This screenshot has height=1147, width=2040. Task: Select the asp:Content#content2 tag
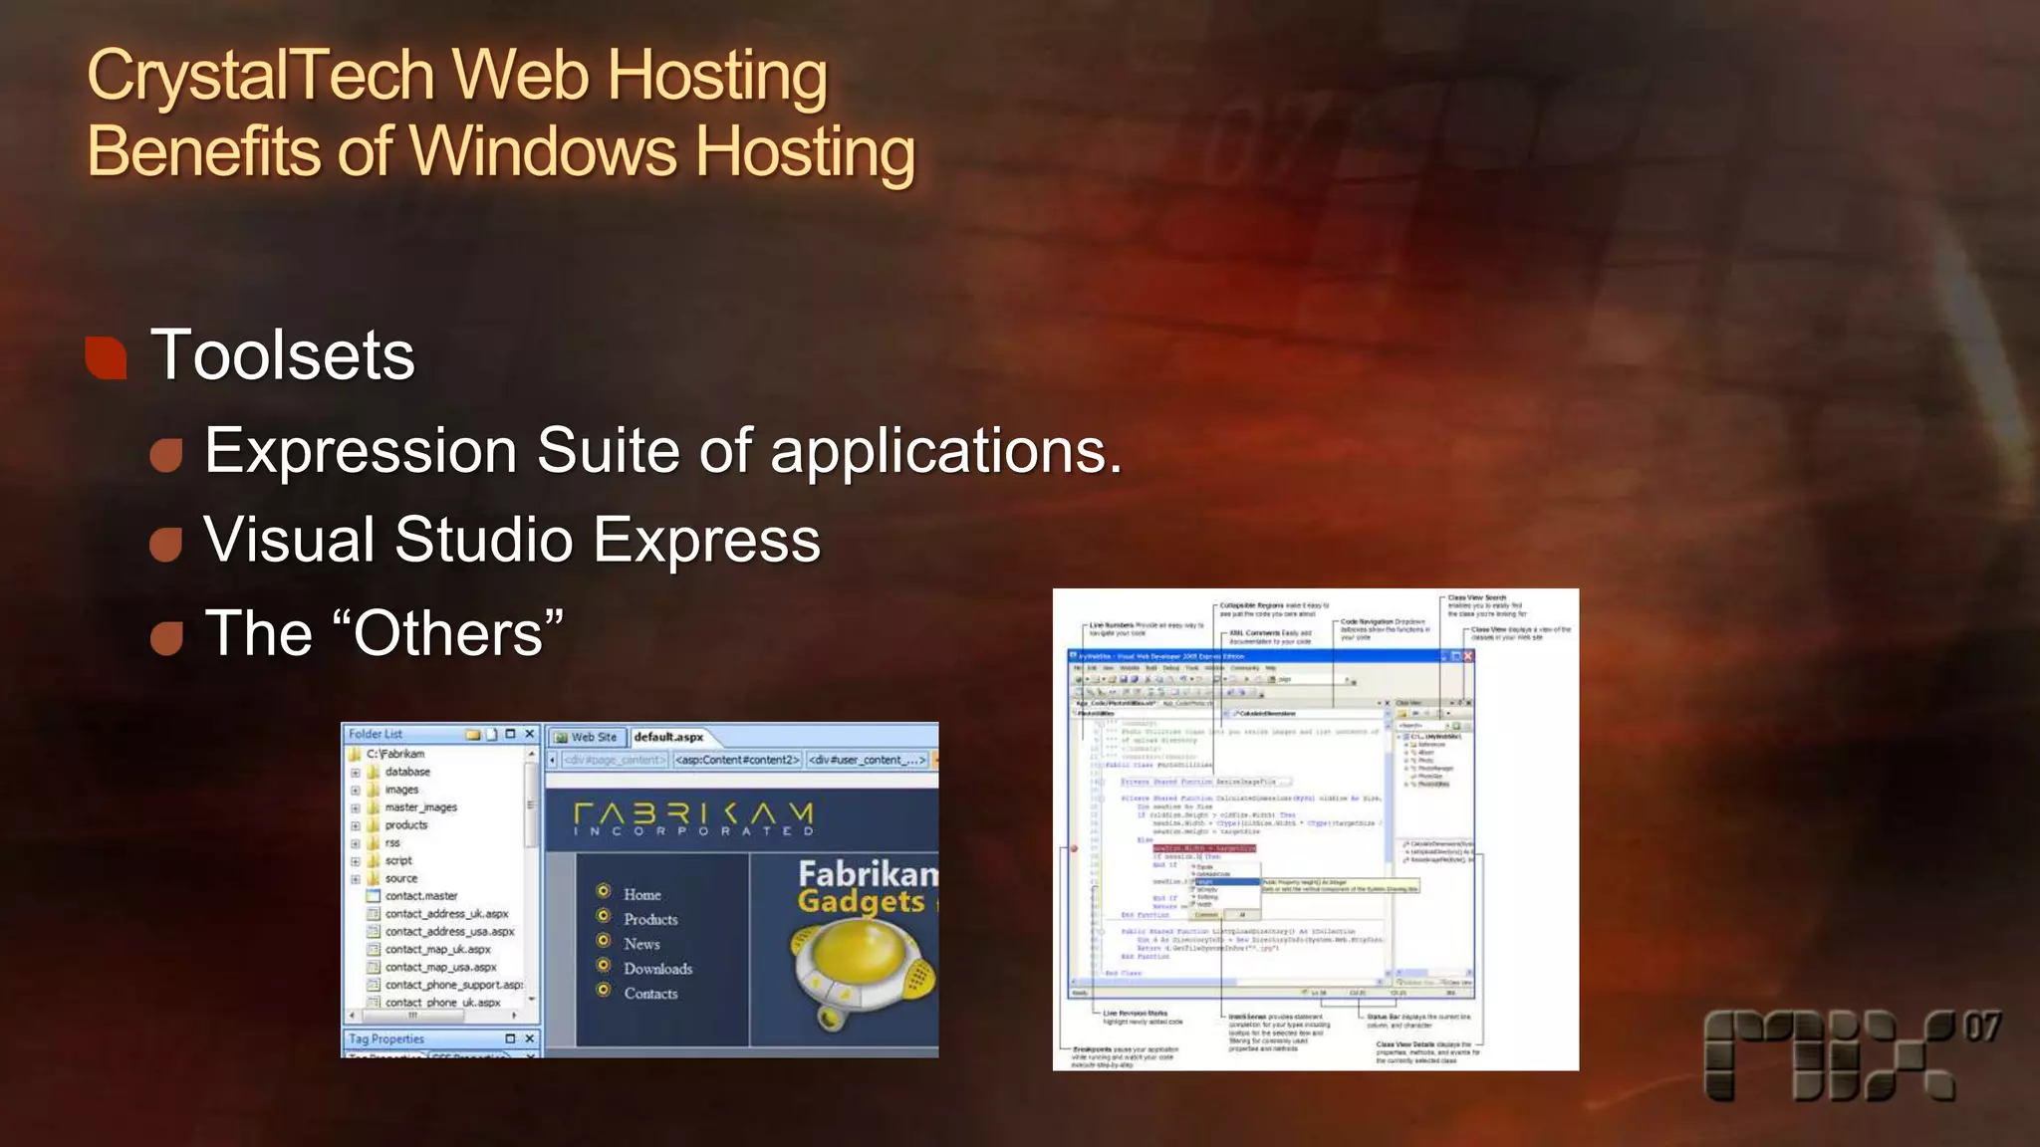tap(737, 760)
